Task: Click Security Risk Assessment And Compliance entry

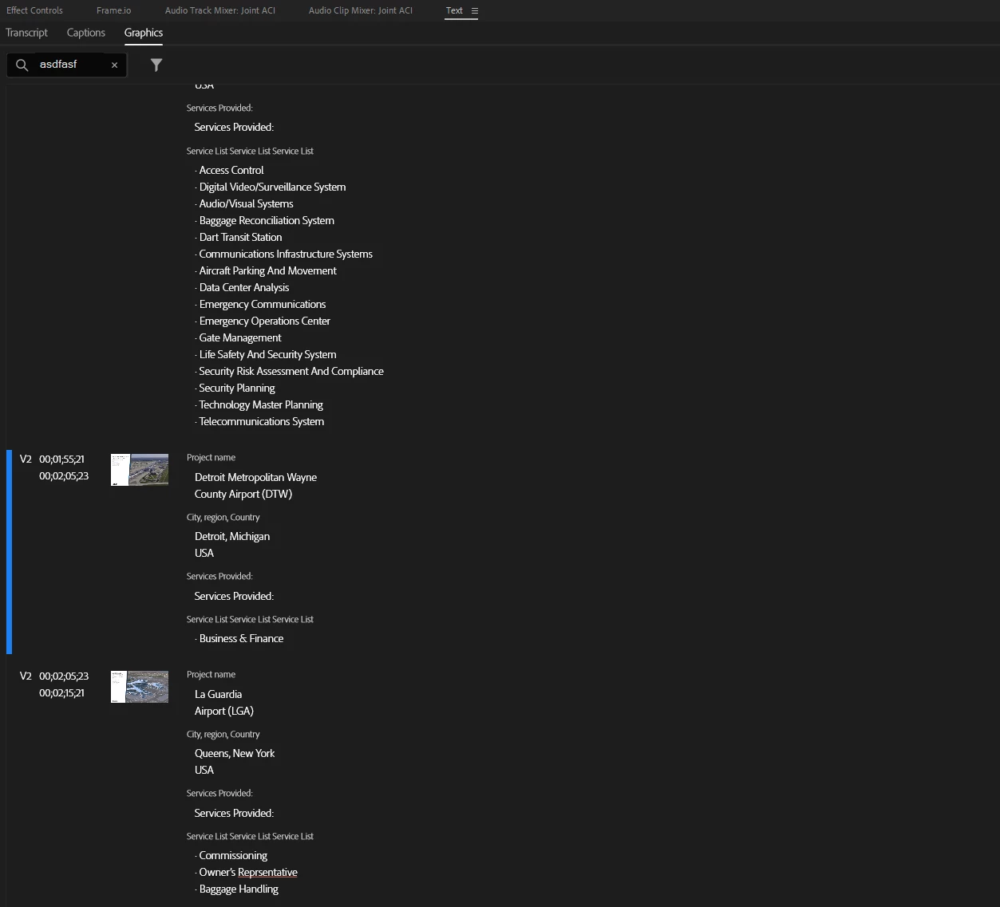Action: [291, 371]
